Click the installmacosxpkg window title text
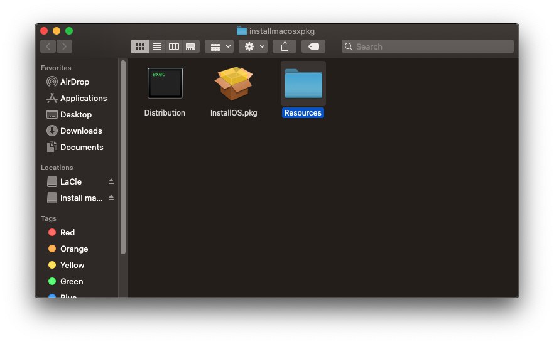The image size is (554, 344). (281, 31)
